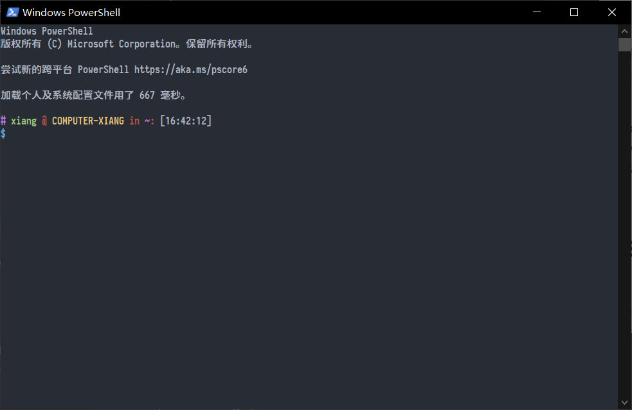Click the empty terminal area after prompt
The image size is (632, 410).
point(309,266)
